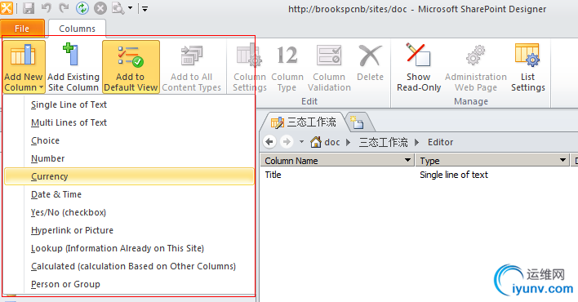Screen dimensions: 578x302
Task: Click the new tab icon
Action: coord(358,122)
